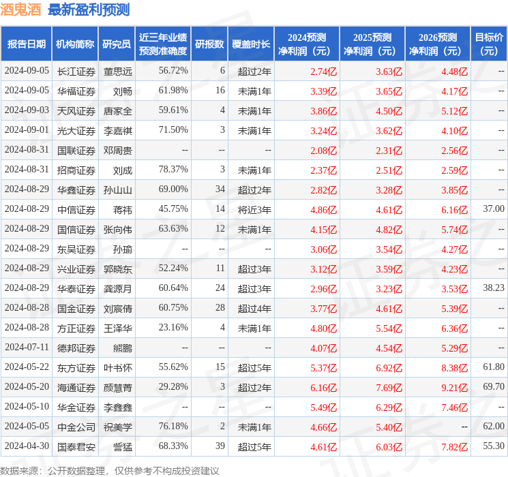Click the 最新盈利预测 heading
This screenshot has width=508, height=477.
click(x=89, y=10)
